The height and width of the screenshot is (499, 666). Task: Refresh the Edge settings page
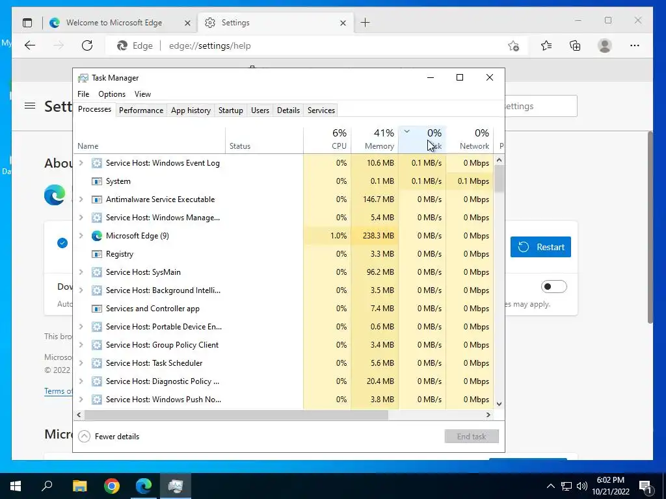[87, 45]
